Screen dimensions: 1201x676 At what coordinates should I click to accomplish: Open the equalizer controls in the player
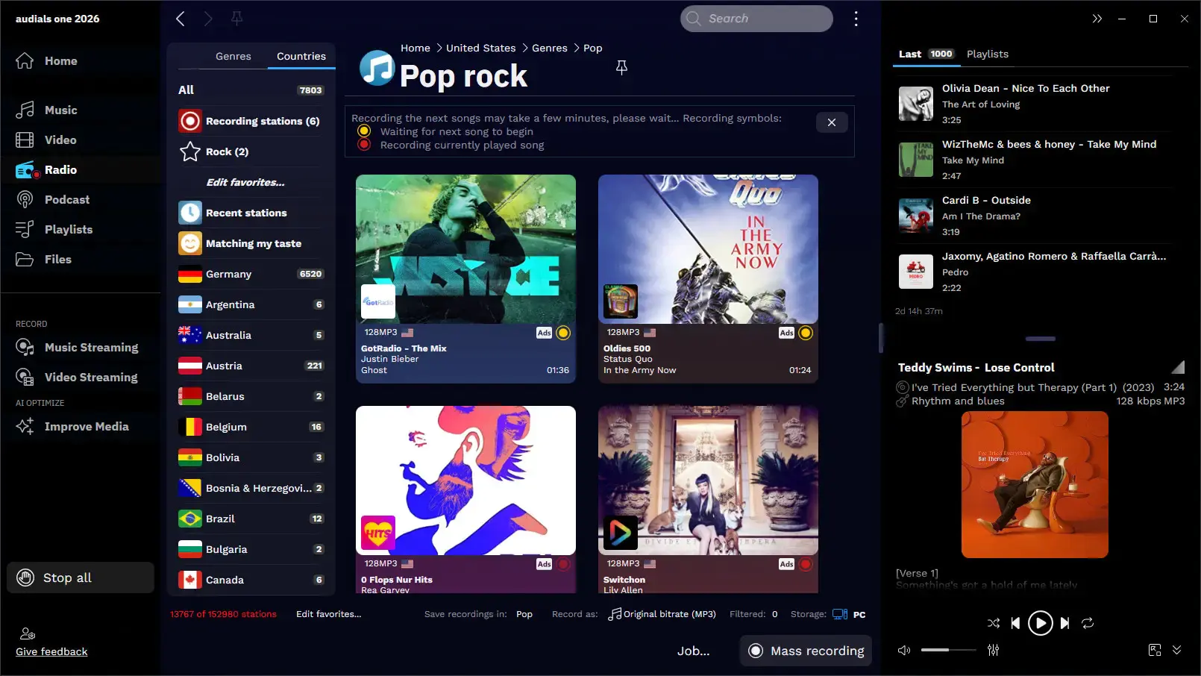[x=993, y=650]
